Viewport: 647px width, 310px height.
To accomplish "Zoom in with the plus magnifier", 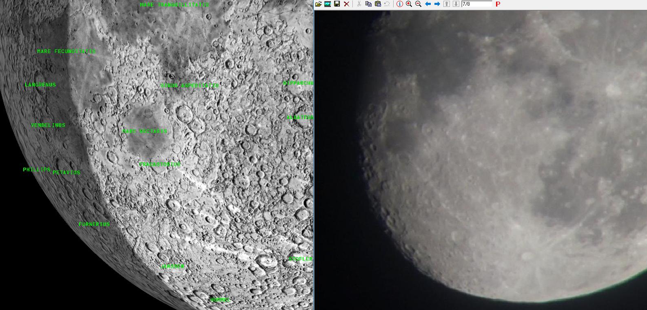I will tap(409, 4).
